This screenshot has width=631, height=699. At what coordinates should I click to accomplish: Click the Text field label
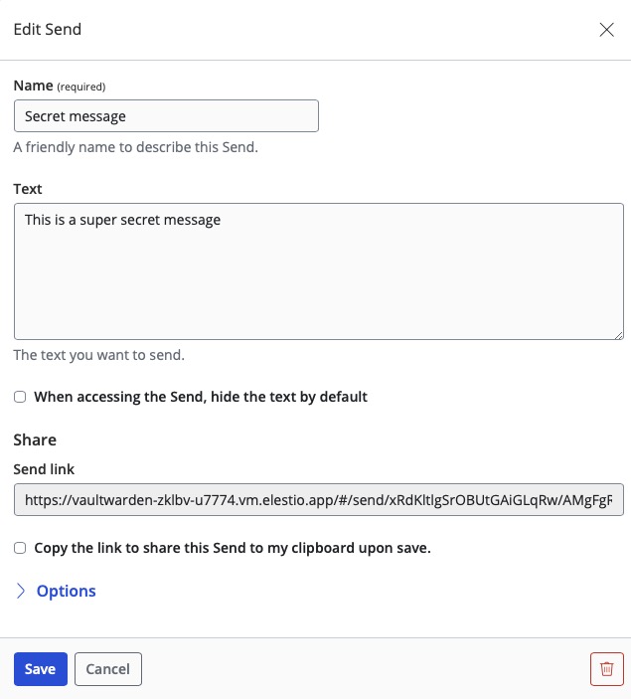pyautogui.click(x=28, y=189)
